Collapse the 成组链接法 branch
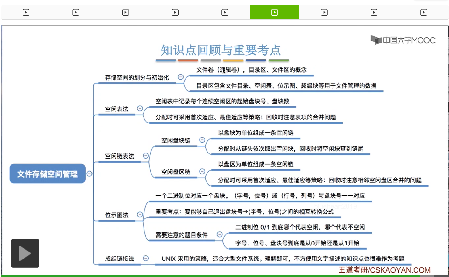Viewport: 449px width, 277px height. 146,258
